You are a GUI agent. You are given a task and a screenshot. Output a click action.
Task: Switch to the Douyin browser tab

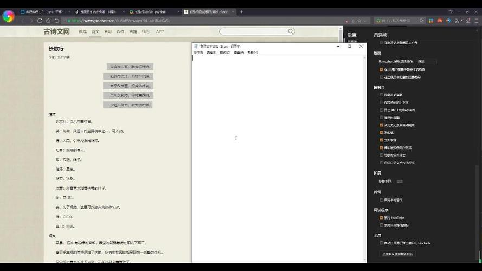click(x=99, y=12)
